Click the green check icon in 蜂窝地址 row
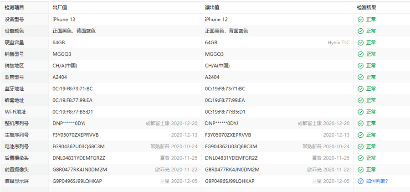 (361, 100)
